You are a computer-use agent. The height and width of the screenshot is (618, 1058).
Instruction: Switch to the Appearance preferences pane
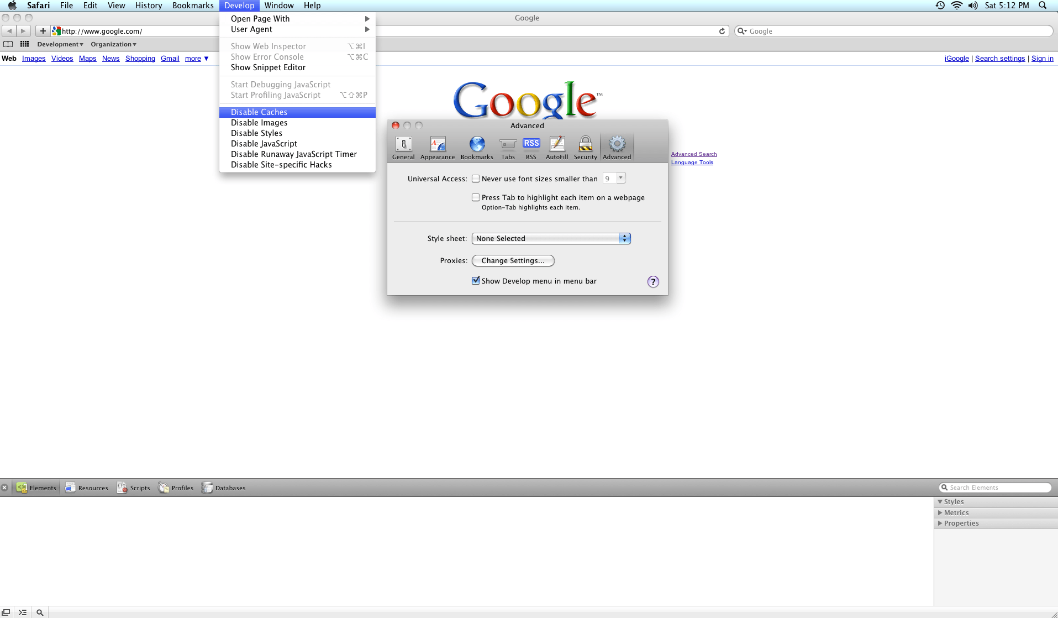coord(437,146)
